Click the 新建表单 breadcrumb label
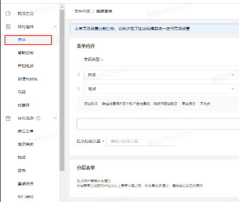Screen dimensions: 239x202 (x=104, y=11)
